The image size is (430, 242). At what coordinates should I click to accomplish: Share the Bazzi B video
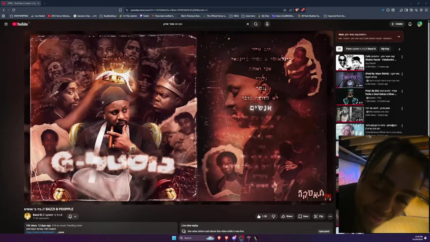click(287, 216)
